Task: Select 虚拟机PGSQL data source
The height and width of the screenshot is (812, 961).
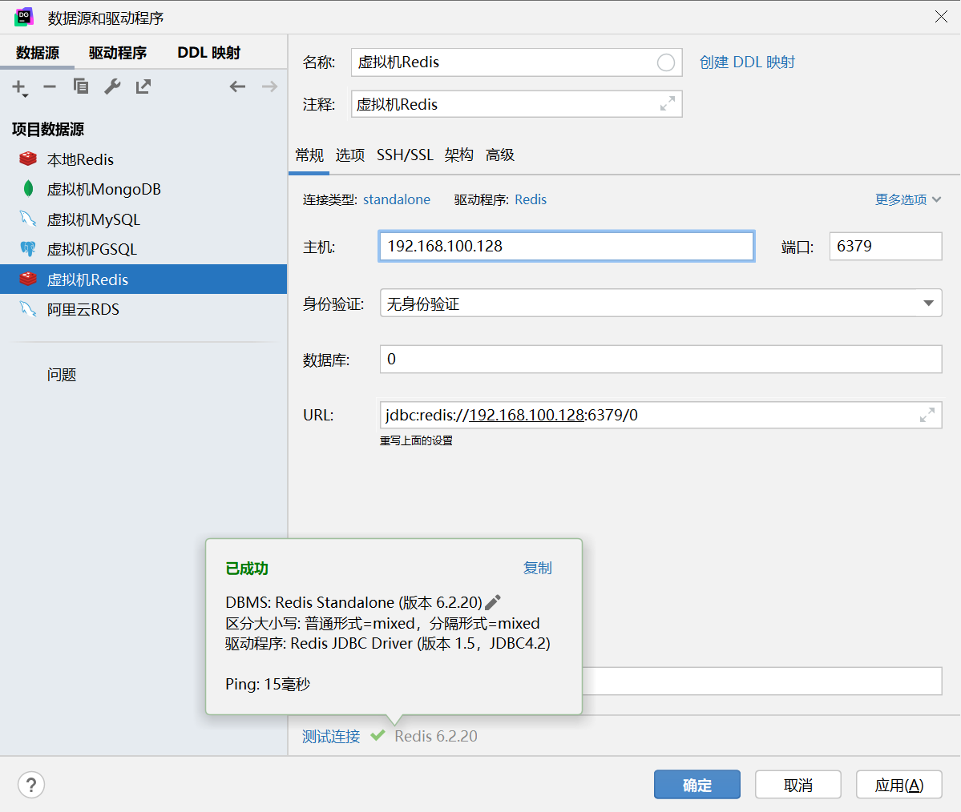Action: click(143, 249)
